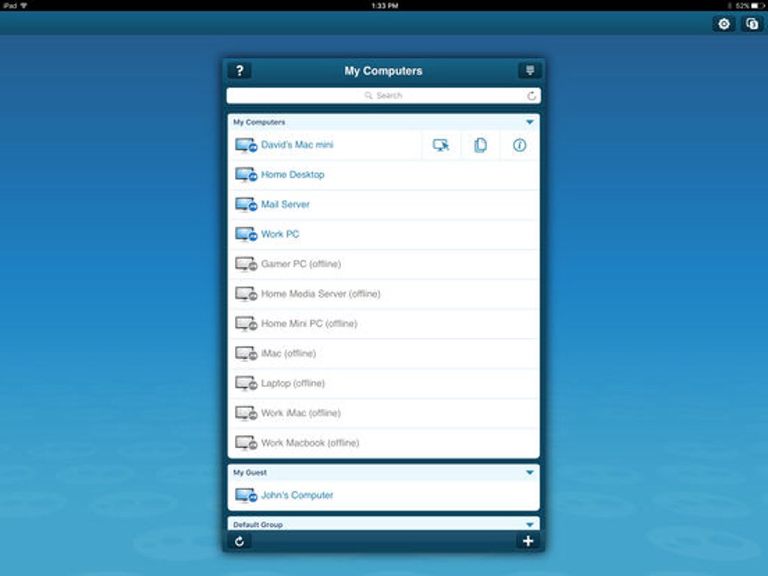Click the offline Gamer PC entry
768x576 pixels.
383,264
